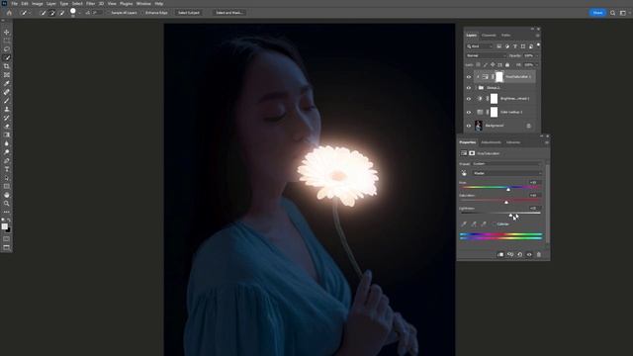Switch to the Channels tab

click(489, 36)
